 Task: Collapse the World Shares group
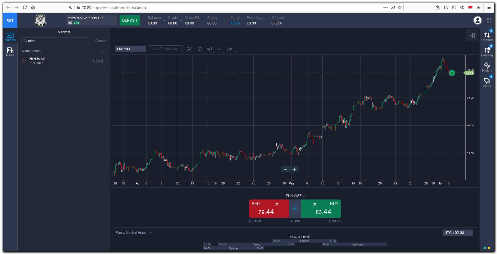tap(102, 51)
